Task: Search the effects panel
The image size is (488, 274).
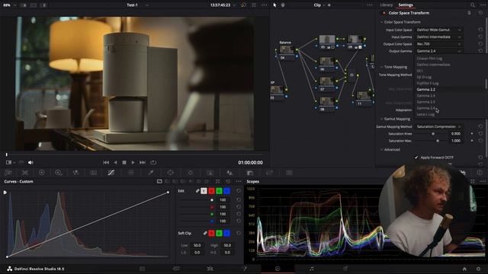Action: click(x=473, y=5)
